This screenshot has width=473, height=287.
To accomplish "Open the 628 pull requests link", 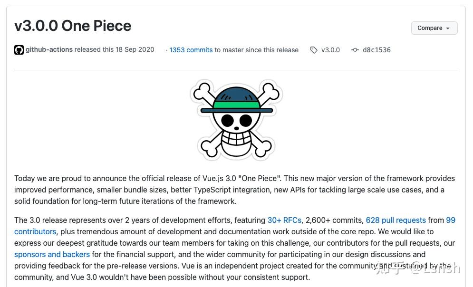I will point(396,220).
